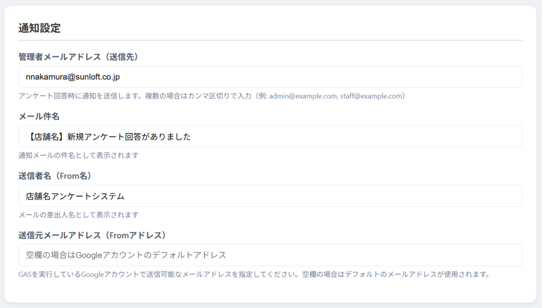
Task: Click the 送信者名（From名） label
Action: pyautogui.click(x=59, y=176)
